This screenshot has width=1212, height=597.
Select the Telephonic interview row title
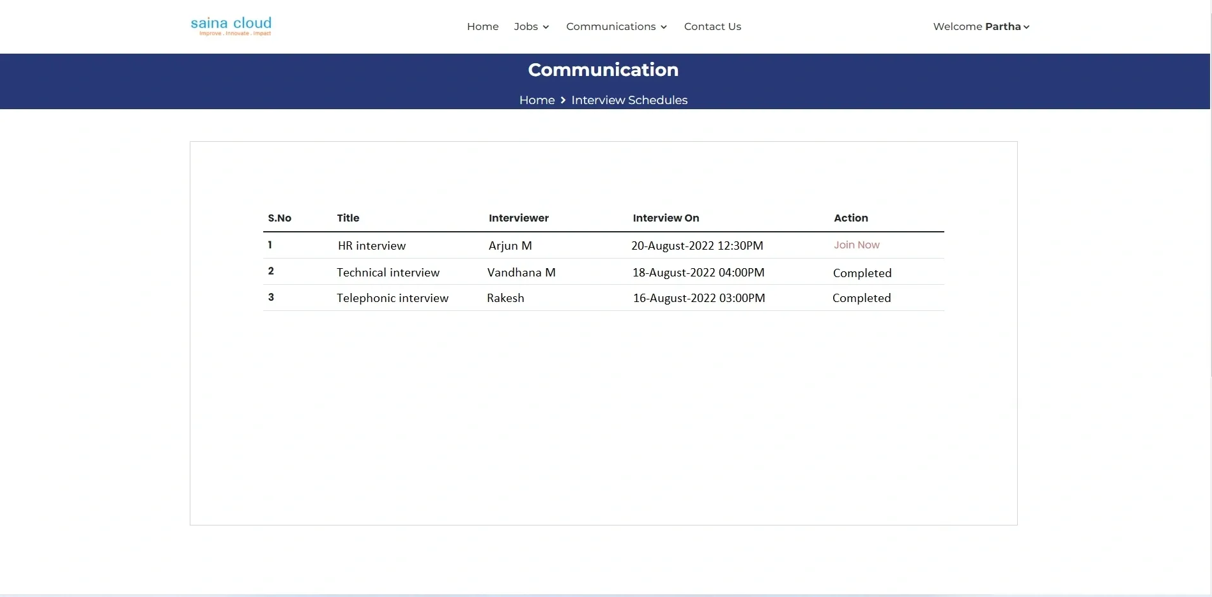point(392,298)
